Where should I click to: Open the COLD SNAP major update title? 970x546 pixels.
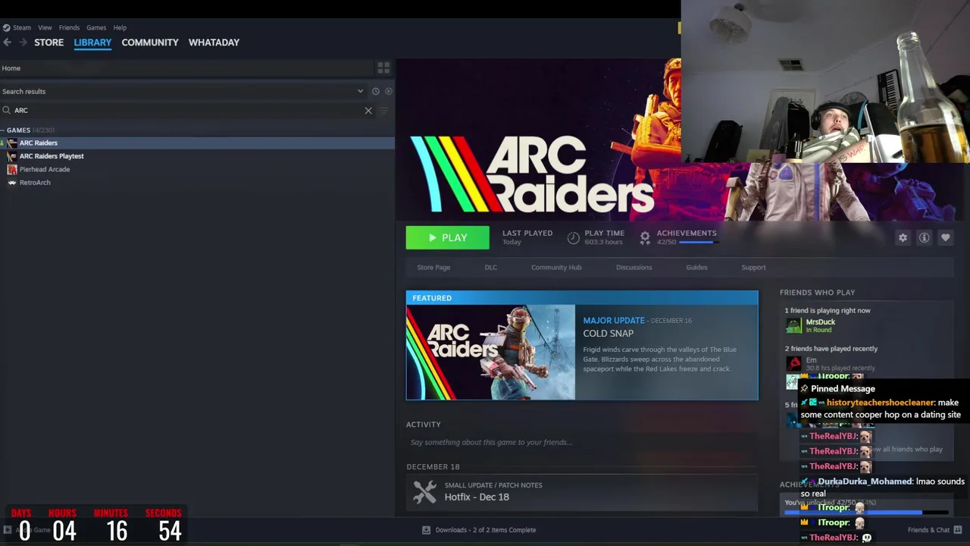608,333
